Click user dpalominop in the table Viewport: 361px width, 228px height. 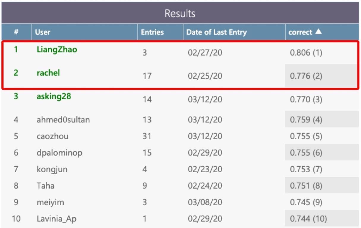pyautogui.click(x=59, y=153)
